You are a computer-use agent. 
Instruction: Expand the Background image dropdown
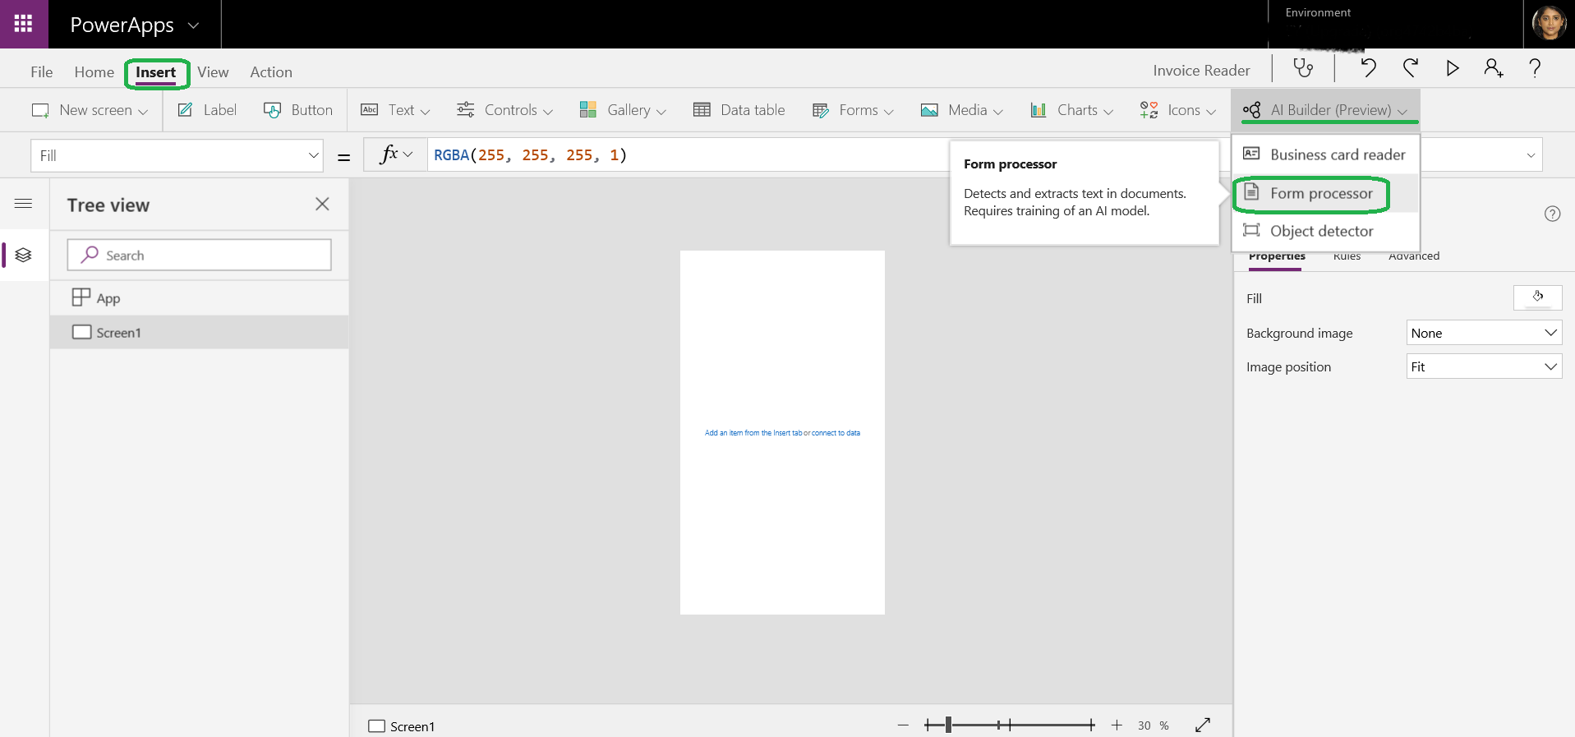click(x=1484, y=333)
